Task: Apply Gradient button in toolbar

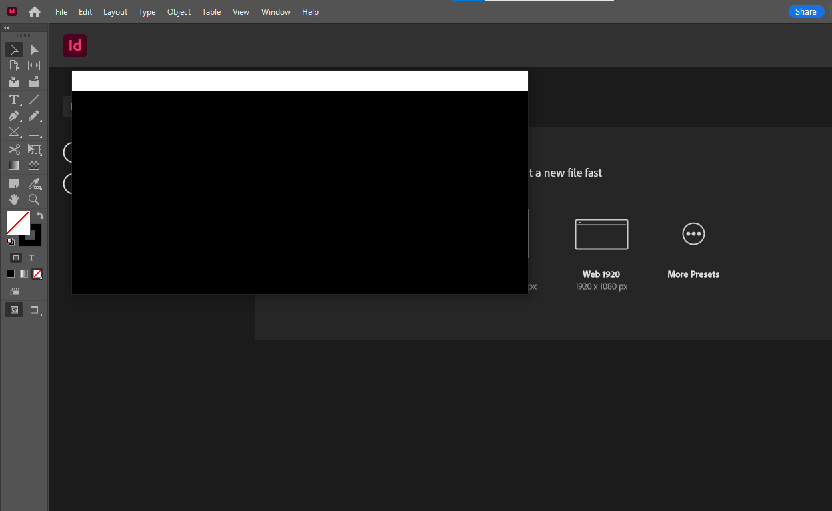Action: 24,274
